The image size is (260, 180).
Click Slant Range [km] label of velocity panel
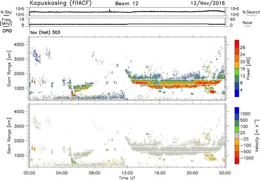(x=9, y=136)
